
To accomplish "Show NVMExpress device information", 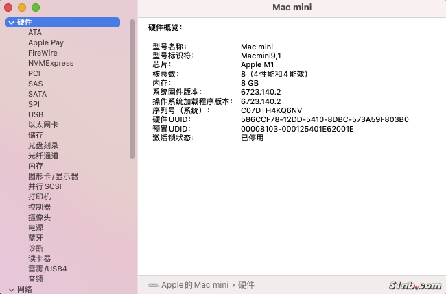I will pos(50,63).
